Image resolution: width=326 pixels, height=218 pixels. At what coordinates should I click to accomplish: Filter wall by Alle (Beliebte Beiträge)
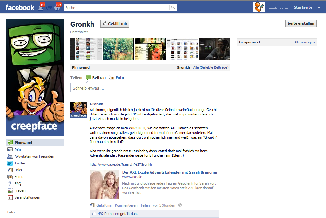[211, 67]
